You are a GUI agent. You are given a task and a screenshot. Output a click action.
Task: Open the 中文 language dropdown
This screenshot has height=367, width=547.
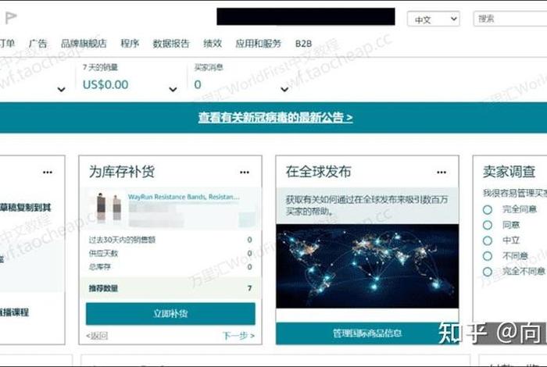[433, 20]
